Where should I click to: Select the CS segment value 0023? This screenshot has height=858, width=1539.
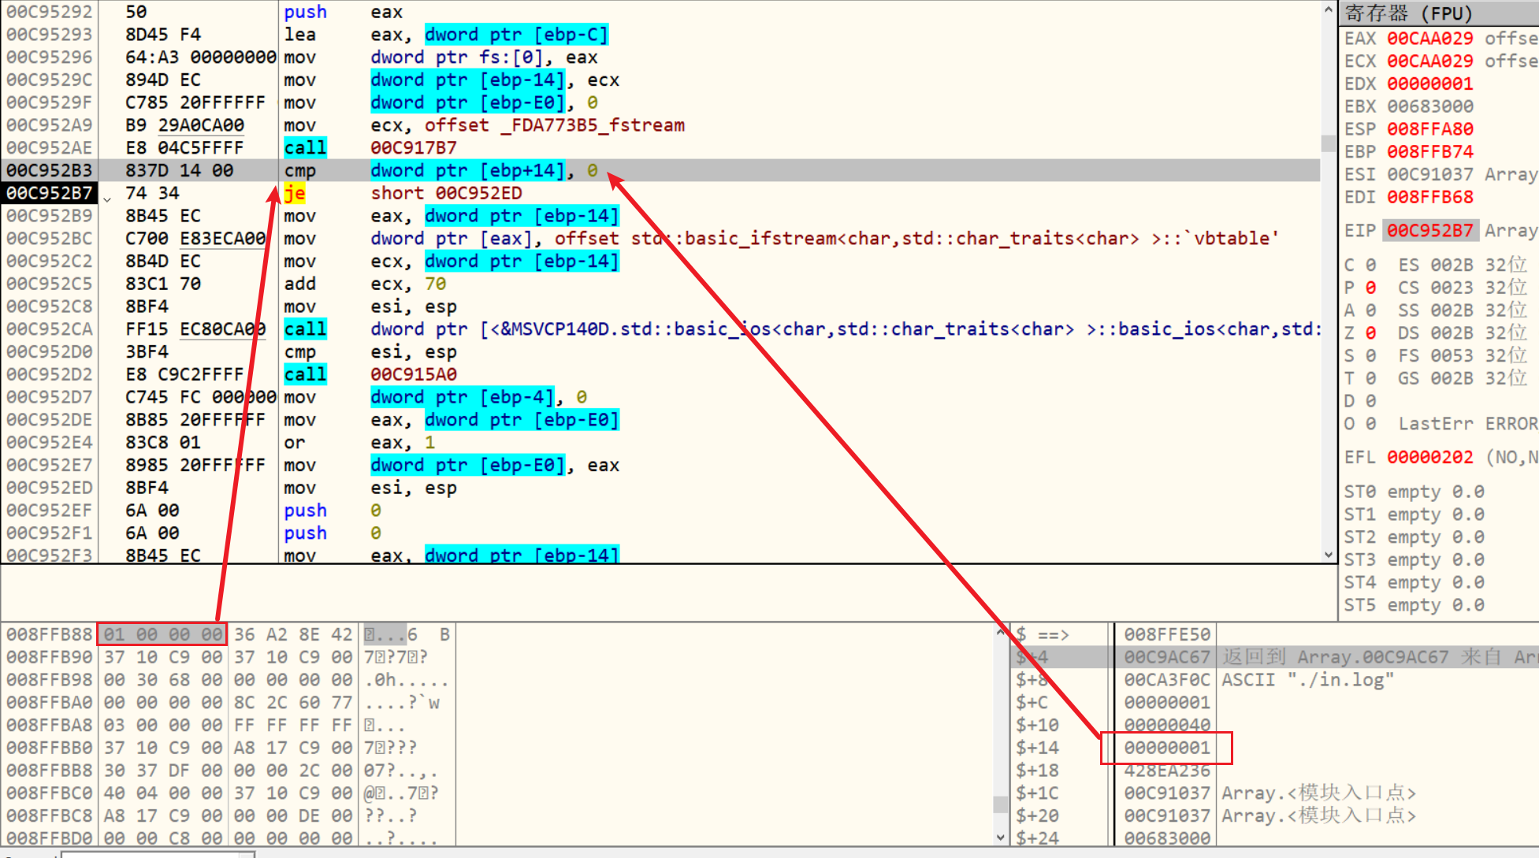(1452, 288)
